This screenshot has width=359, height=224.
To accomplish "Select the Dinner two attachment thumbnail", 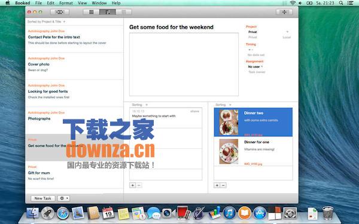I will pyautogui.click(x=229, y=122).
